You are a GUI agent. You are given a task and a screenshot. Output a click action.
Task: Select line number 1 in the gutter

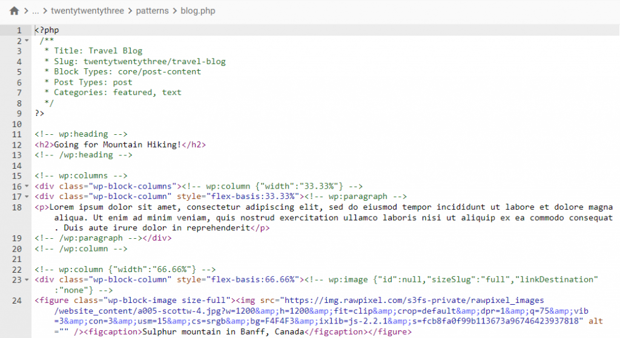click(19, 30)
